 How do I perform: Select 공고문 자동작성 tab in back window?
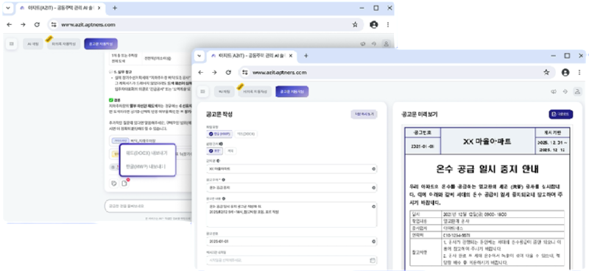(101, 44)
